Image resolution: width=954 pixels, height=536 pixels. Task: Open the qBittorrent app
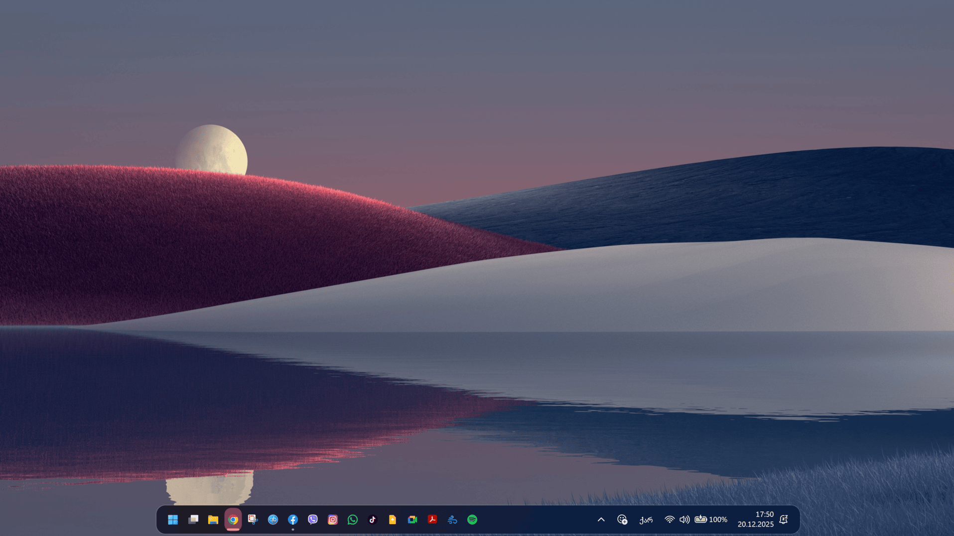pyautogui.click(x=273, y=520)
